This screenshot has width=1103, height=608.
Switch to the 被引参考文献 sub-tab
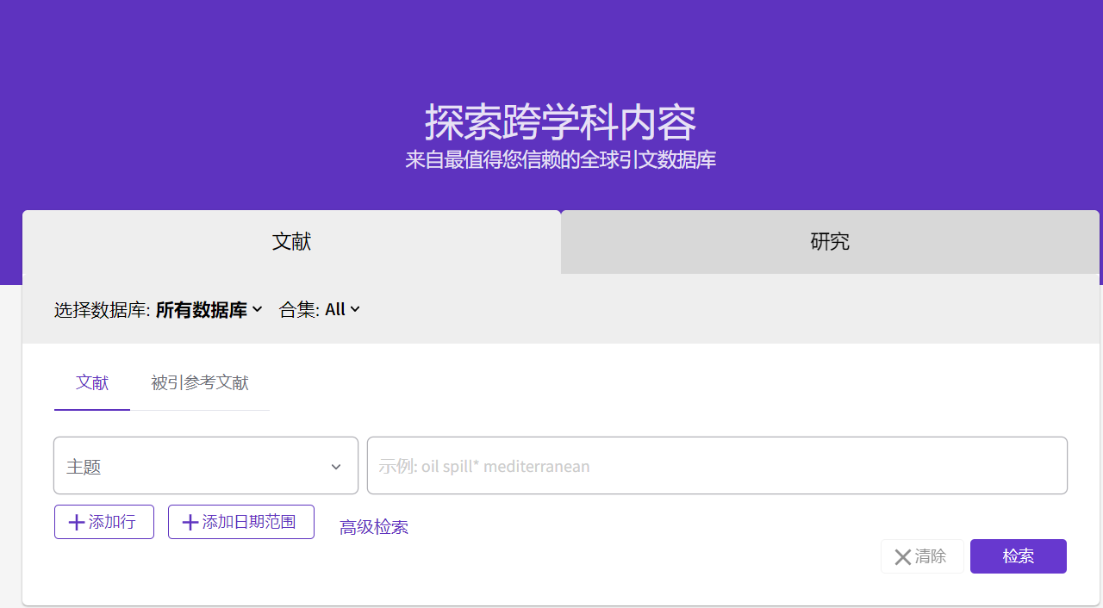(199, 382)
